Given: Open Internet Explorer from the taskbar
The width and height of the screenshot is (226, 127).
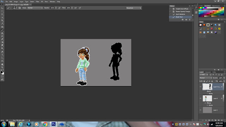Looking at the screenshot, I should 20,124.
